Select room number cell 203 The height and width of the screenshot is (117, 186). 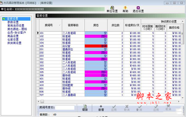coord(51,56)
